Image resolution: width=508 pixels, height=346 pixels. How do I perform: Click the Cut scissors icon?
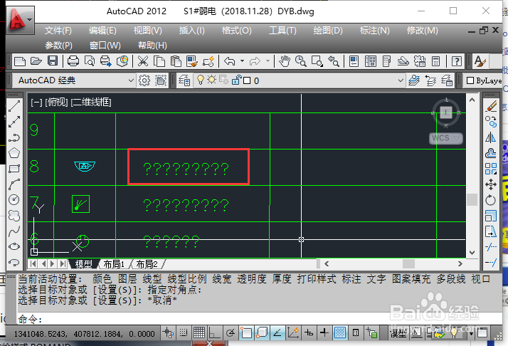point(142,61)
